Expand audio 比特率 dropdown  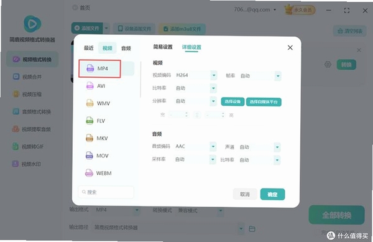point(277,160)
